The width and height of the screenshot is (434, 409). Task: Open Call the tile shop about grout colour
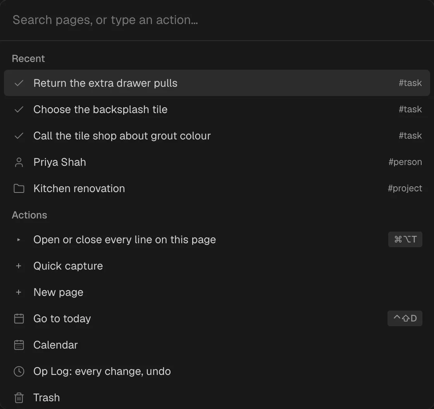pos(217,136)
